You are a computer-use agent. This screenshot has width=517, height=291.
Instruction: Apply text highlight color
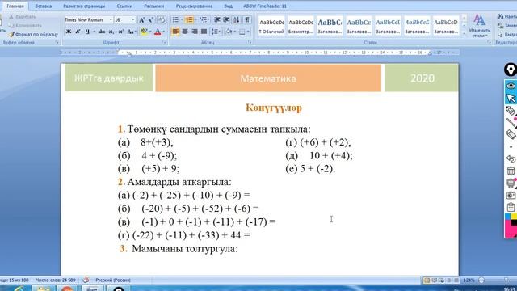tap(143, 32)
